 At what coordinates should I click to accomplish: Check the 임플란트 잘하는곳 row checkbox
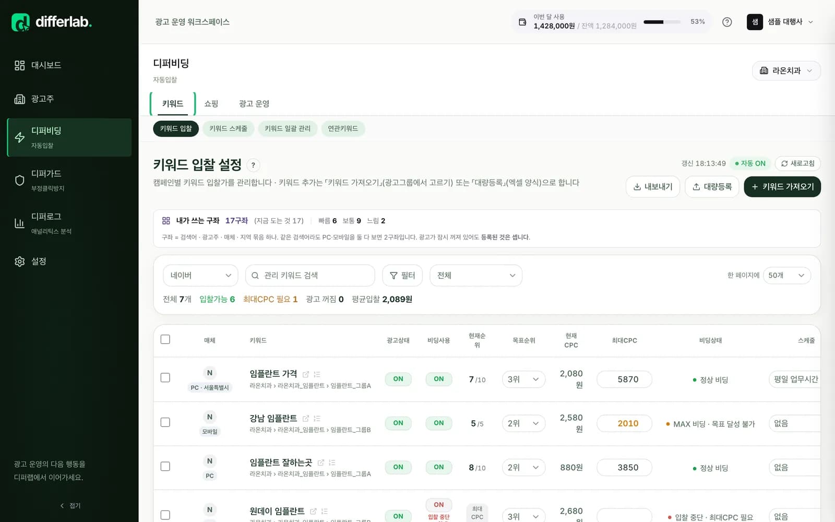coord(165,466)
